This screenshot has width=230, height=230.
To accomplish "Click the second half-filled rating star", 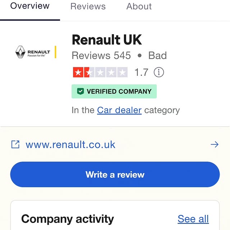I will 89,72.
